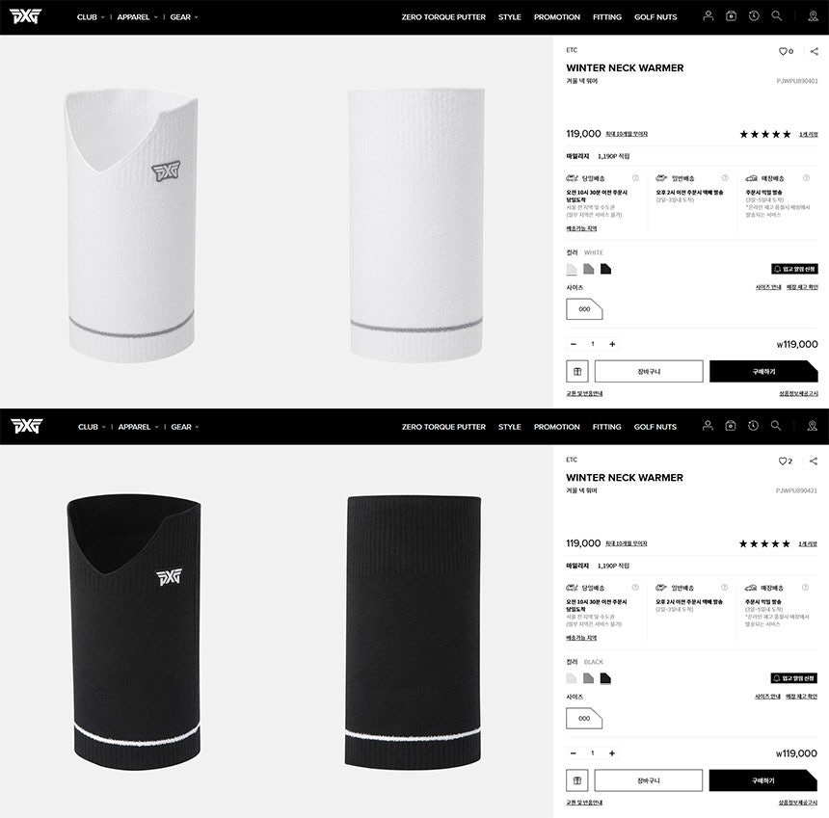Open shopping bag icon above the white product
Viewport: 829px width, 818px height.
732,16
